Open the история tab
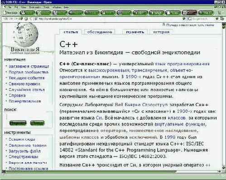 click(x=161, y=32)
